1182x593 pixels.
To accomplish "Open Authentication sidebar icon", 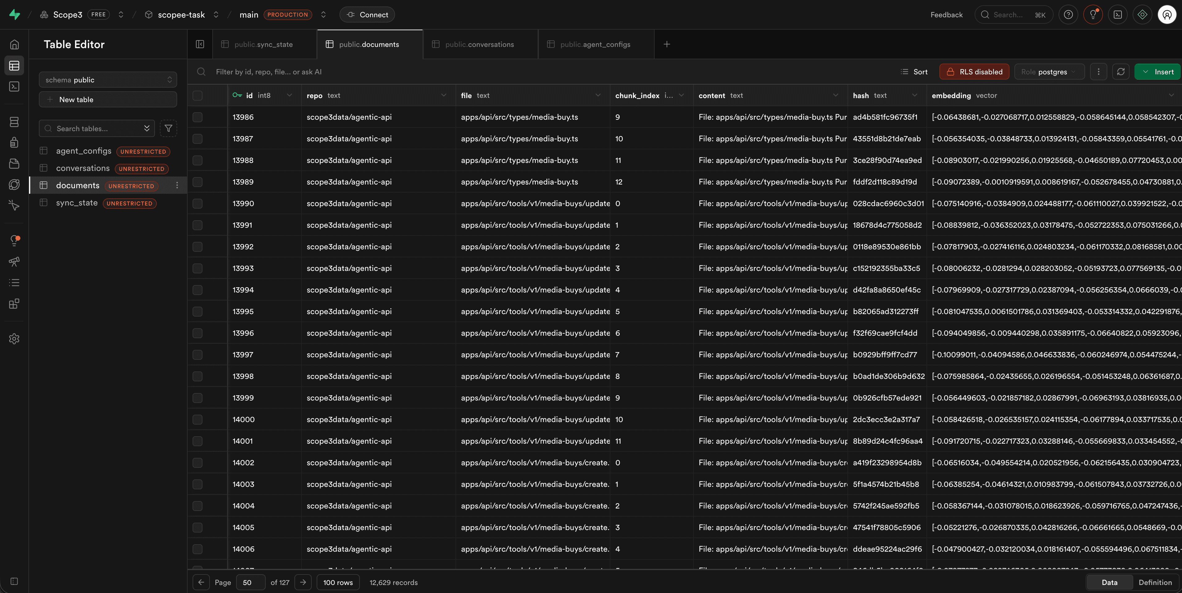I will [14, 142].
